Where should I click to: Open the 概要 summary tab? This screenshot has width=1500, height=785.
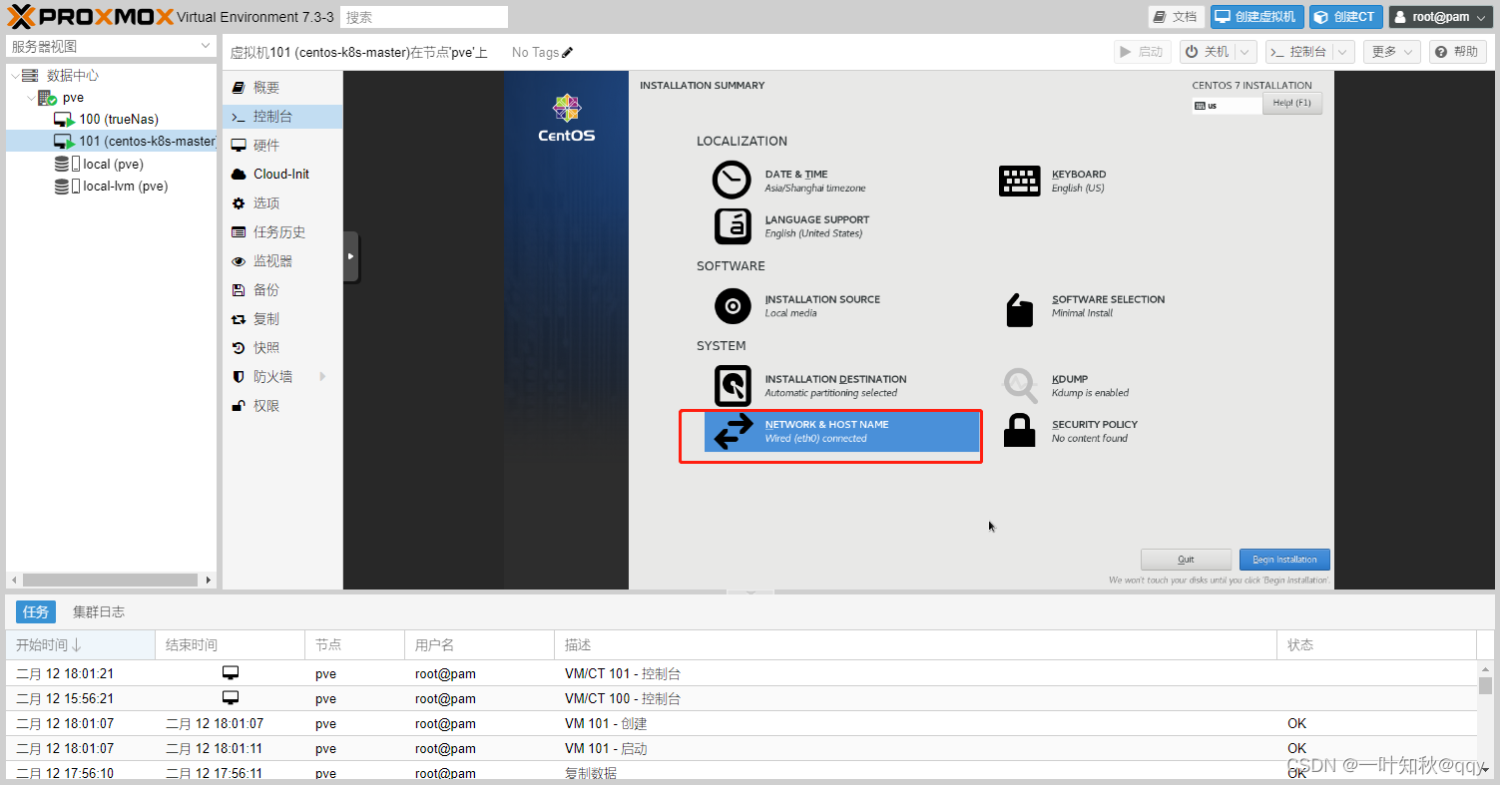(x=282, y=88)
